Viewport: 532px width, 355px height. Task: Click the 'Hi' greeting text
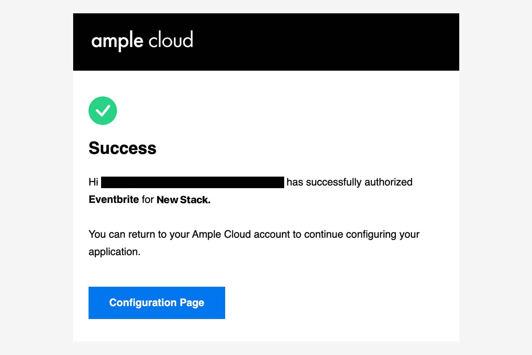tap(93, 182)
